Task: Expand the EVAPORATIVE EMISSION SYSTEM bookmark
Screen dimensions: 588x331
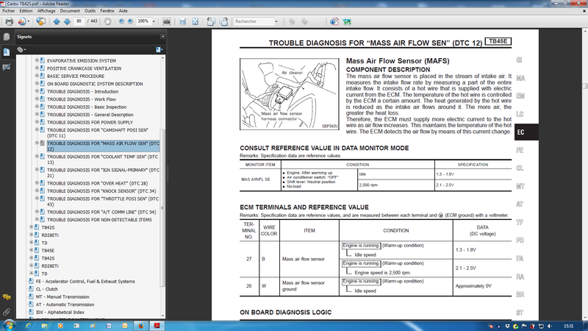Action: coord(37,60)
